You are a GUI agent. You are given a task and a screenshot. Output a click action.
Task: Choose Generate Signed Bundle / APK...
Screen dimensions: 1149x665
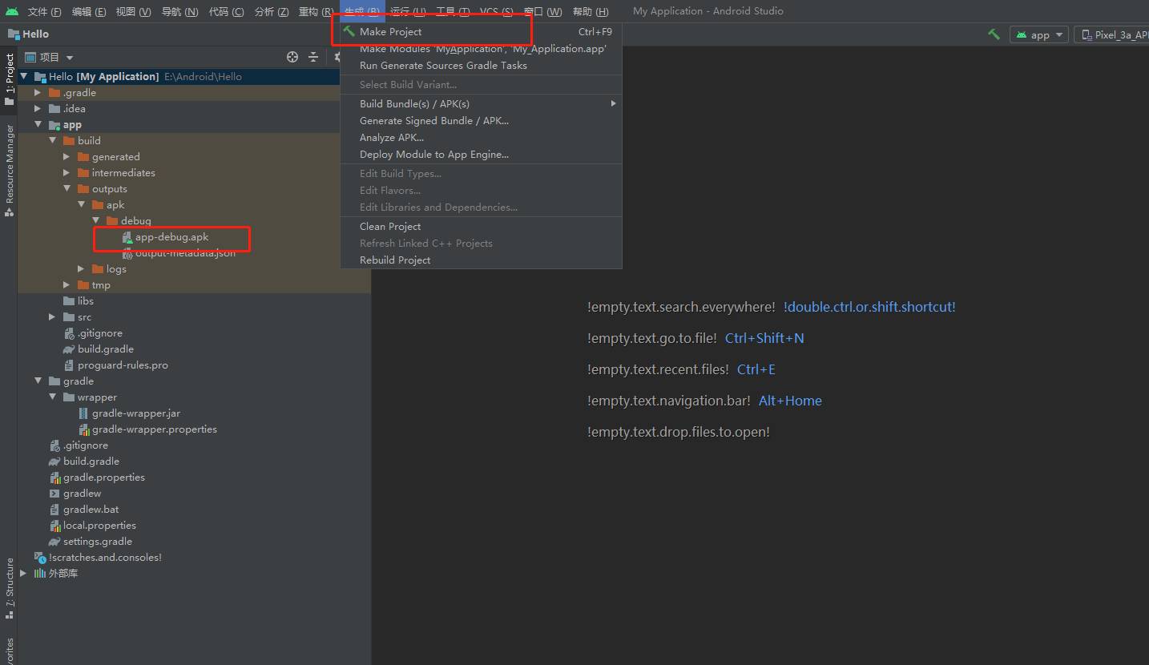pos(481,121)
